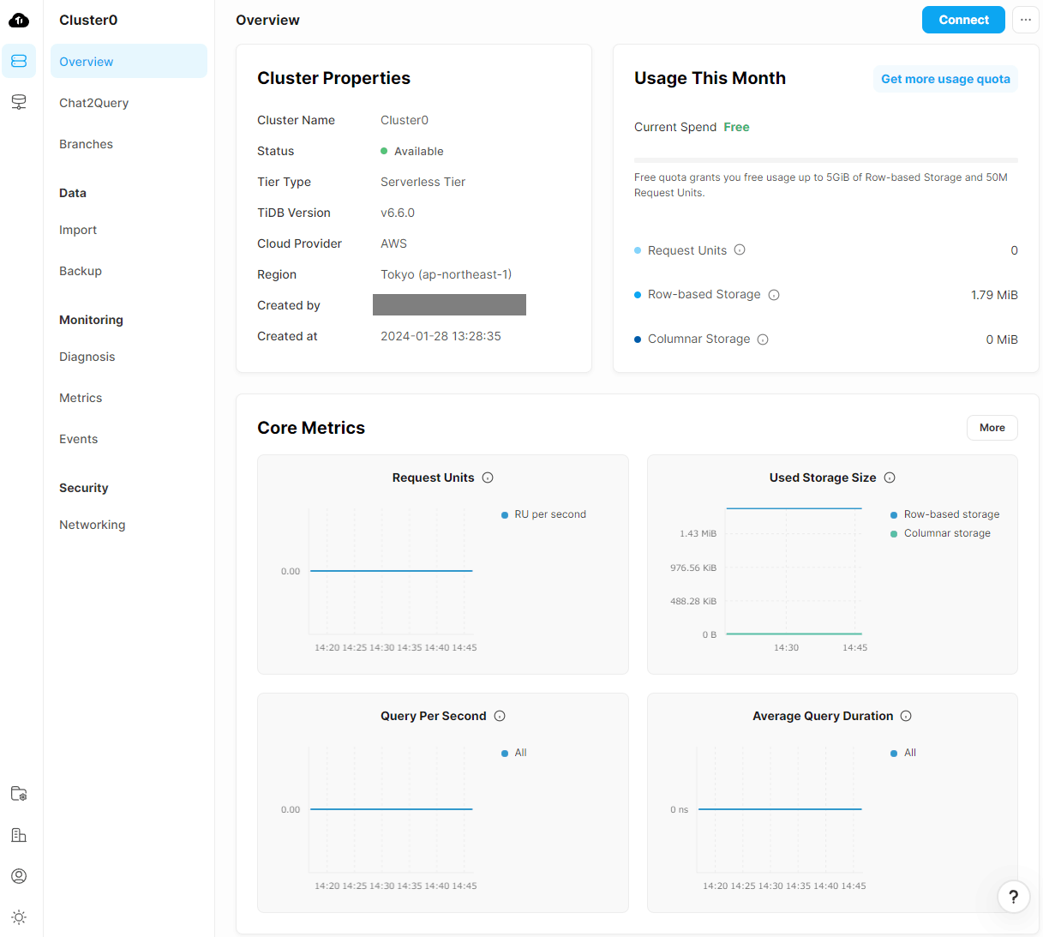The image size is (1043, 937).
Task: Open the project settings folder icon
Action: pyautogui.click(x=19, y=793)
